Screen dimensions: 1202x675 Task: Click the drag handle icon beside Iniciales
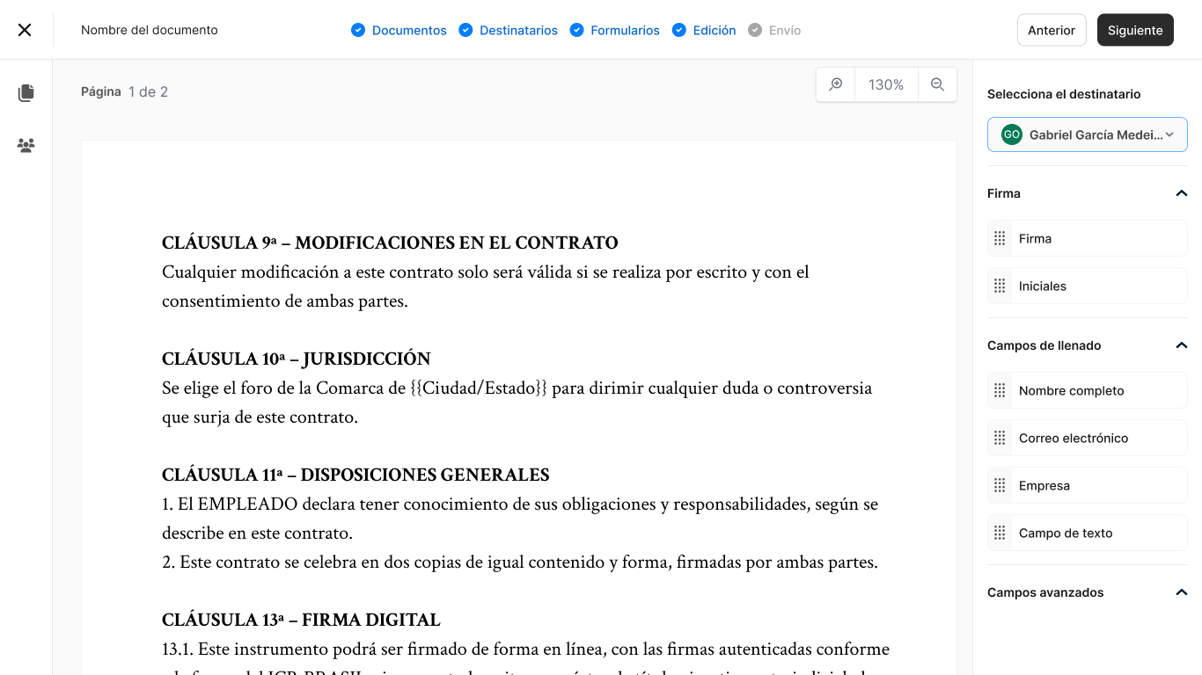[1000, 286]
